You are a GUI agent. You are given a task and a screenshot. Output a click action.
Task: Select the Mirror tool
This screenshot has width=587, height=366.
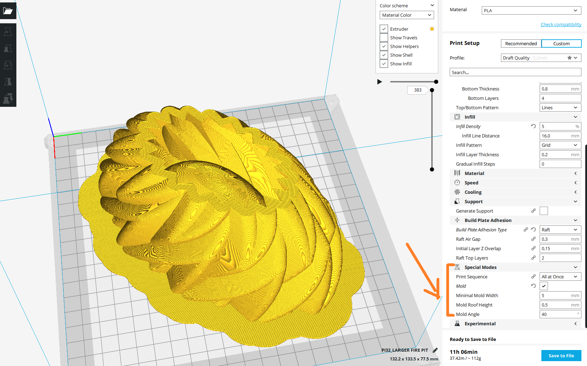[8, 82]
